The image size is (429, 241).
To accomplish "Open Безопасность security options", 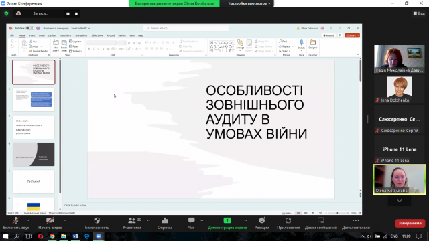I will tap(97, 223).
